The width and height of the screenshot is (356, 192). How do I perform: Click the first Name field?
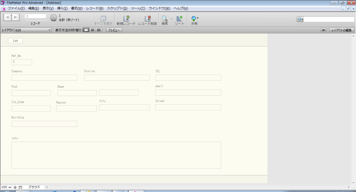77,93
